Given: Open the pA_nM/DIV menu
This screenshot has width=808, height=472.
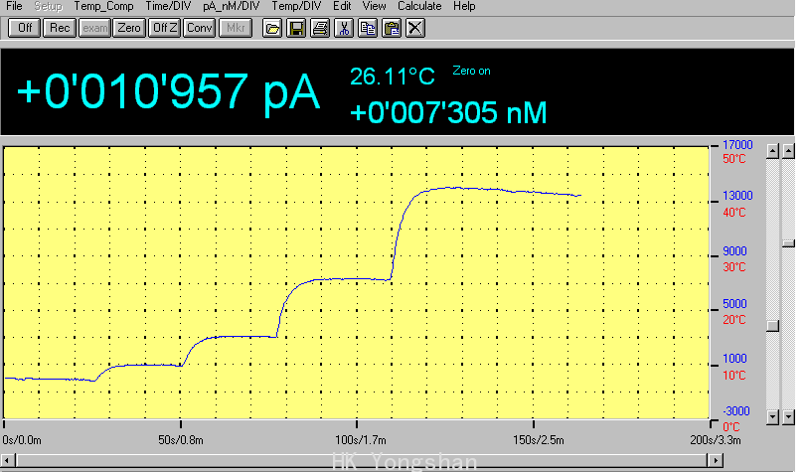Looking at the screenshot, I should click(x=233, y=6).
